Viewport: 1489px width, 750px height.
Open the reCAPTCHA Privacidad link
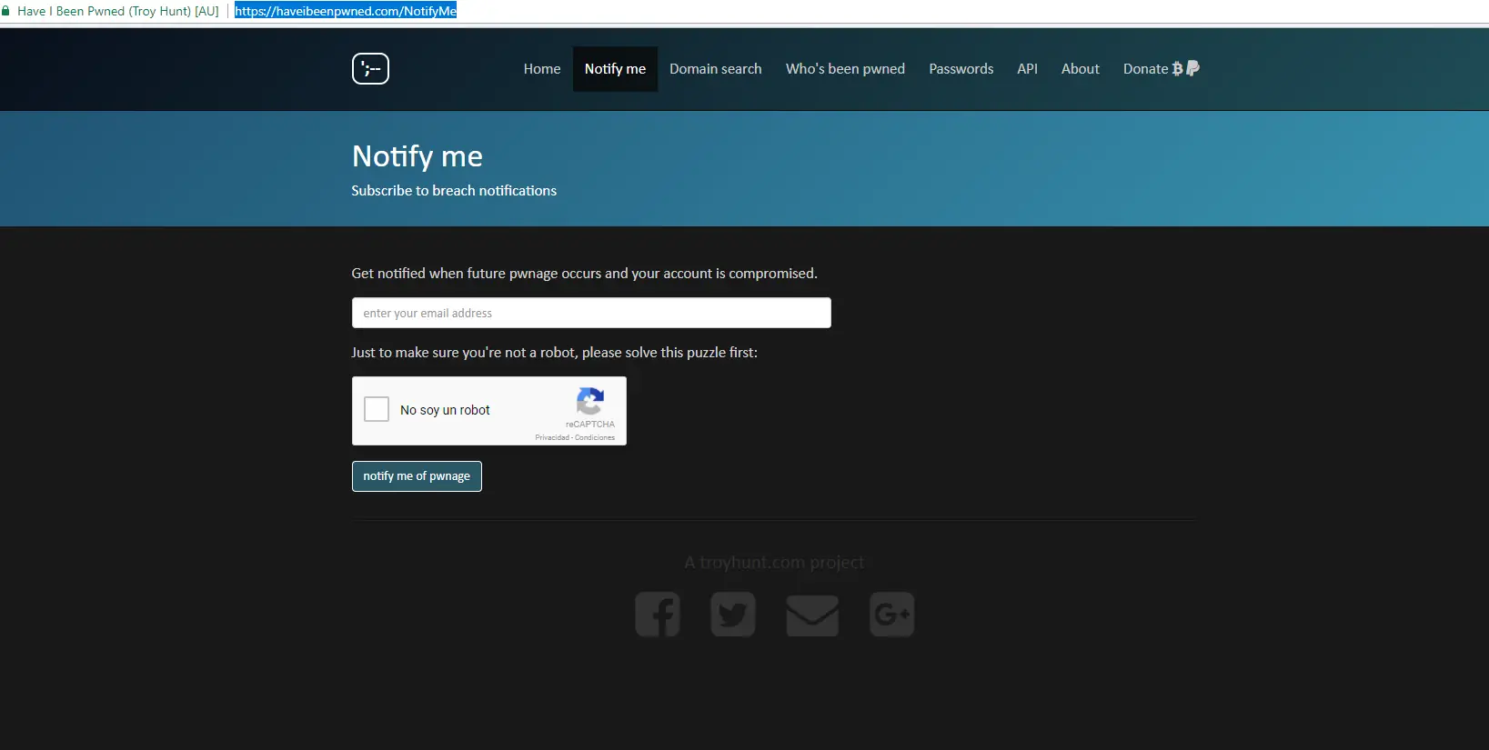pos(552,438)
